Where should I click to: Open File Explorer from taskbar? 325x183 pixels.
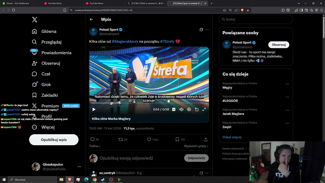click(x=61, y=180)
